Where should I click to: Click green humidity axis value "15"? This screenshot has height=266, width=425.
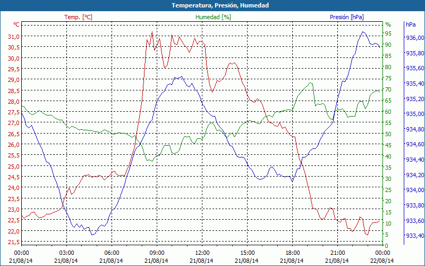388,212
